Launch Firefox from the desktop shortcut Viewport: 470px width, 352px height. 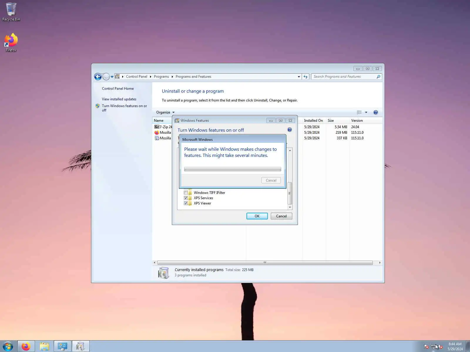(x=11, y=43)
